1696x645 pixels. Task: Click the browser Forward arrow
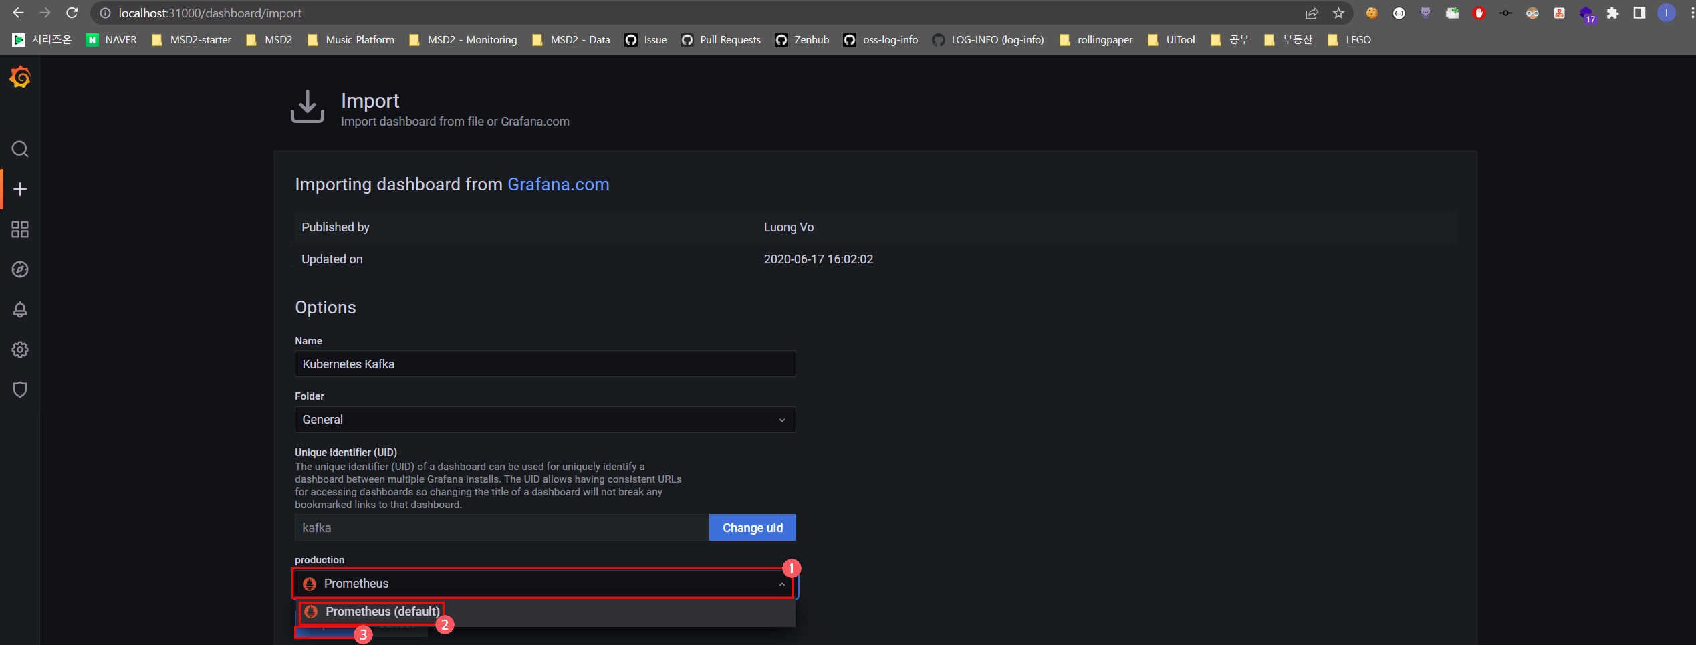pos(45,13)
